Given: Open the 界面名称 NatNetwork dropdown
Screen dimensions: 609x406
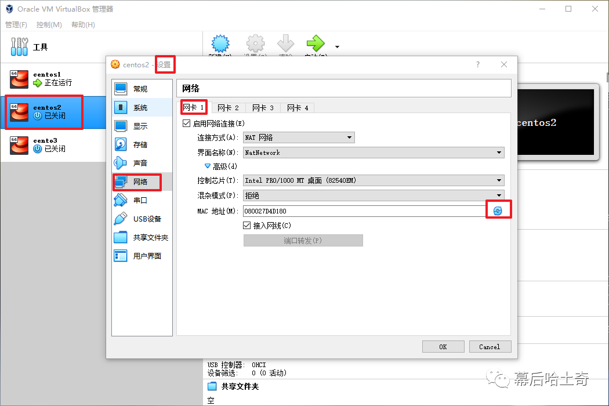Looking at the screenshot, I should point(373,153).
